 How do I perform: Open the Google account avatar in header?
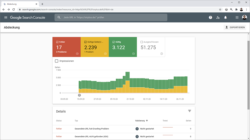[x=244, y=17]
